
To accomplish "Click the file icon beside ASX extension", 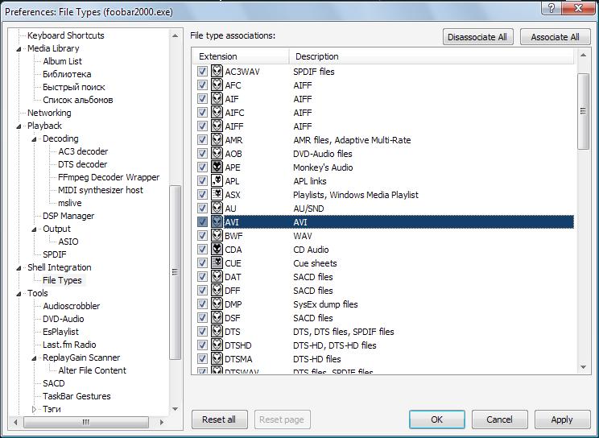I will [x=217, y=195].
